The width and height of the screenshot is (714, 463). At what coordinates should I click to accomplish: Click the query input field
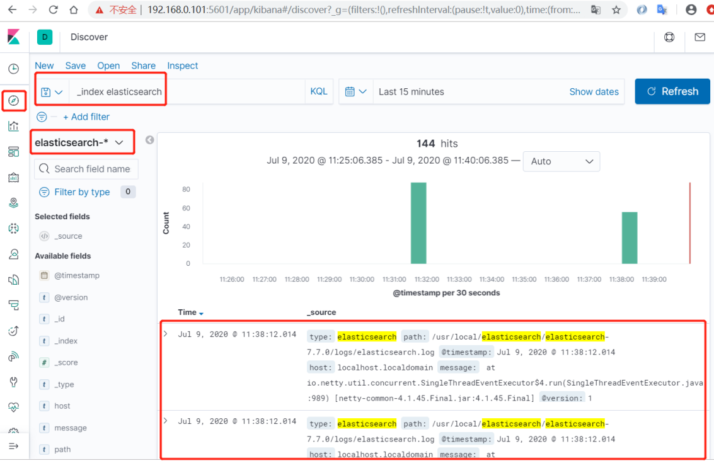tap(187, 91)
